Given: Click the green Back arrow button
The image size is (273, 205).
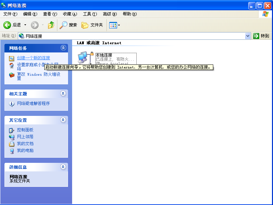Looking at the screenshot, I should (x=7, y=25).
